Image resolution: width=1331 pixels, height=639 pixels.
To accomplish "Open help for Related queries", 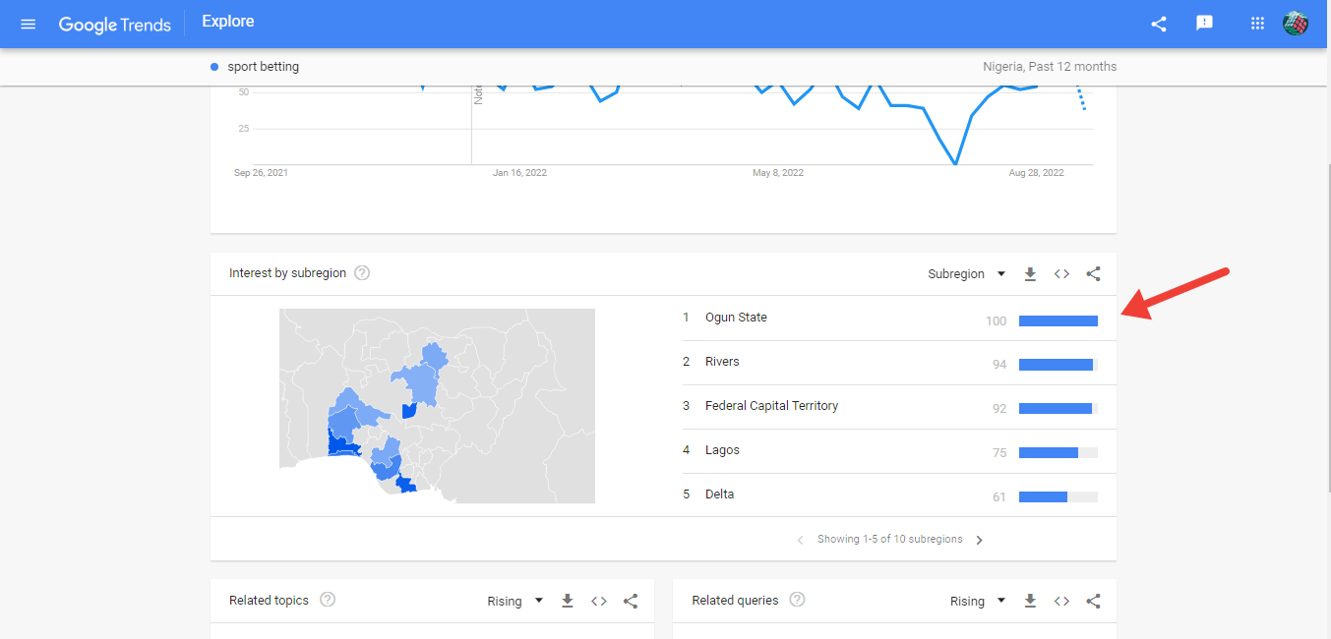I will point(797,600).
